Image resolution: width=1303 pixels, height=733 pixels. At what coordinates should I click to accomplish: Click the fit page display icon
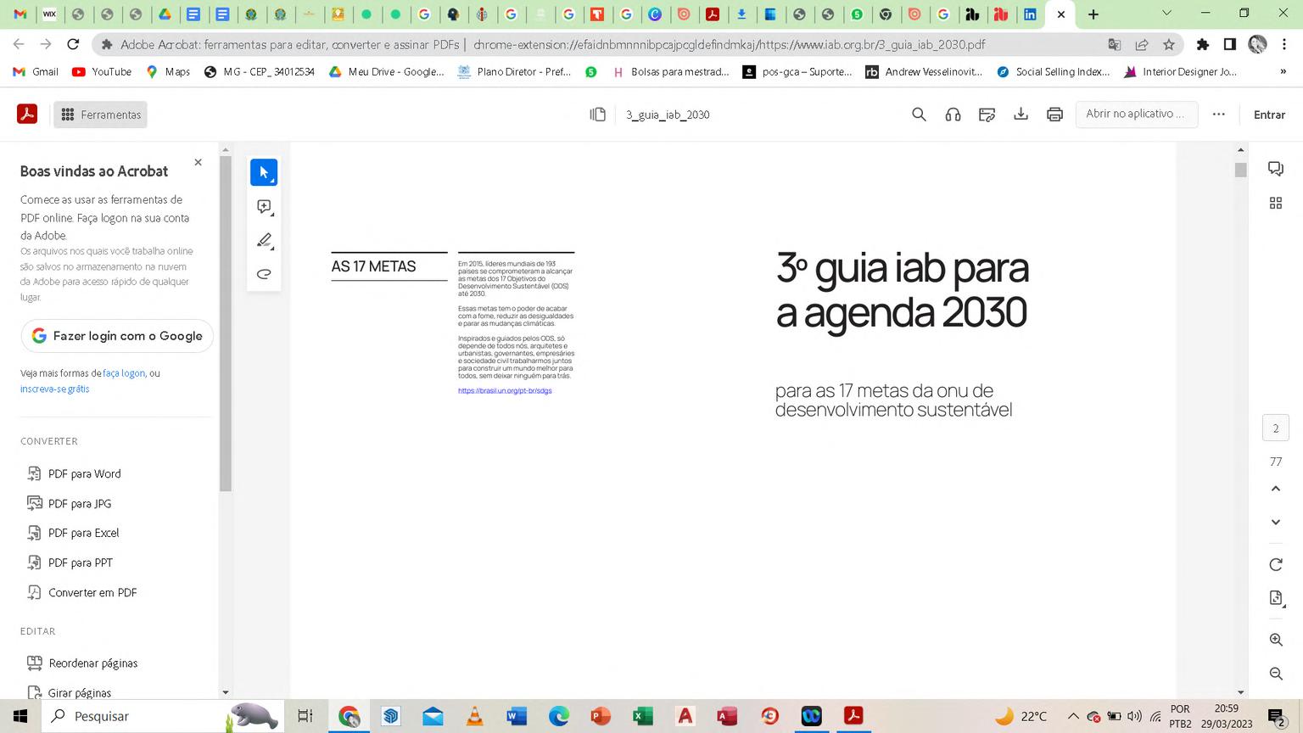coord(1275,598)
